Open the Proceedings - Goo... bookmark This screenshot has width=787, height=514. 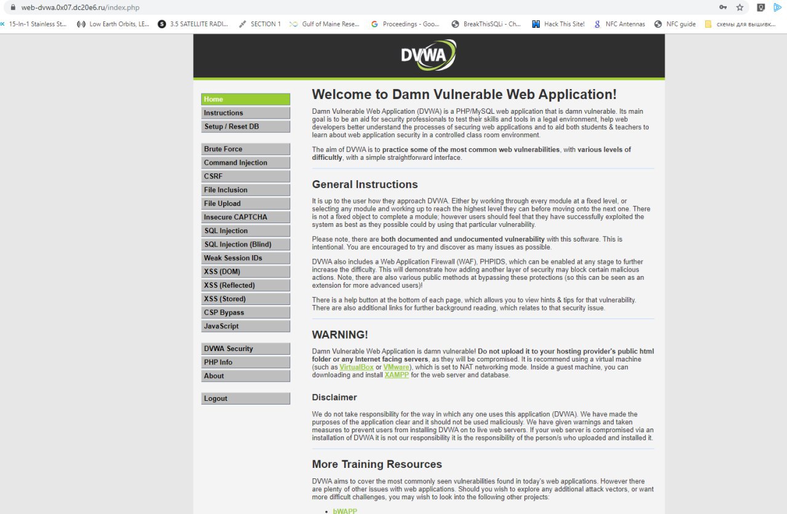[405, 24]
